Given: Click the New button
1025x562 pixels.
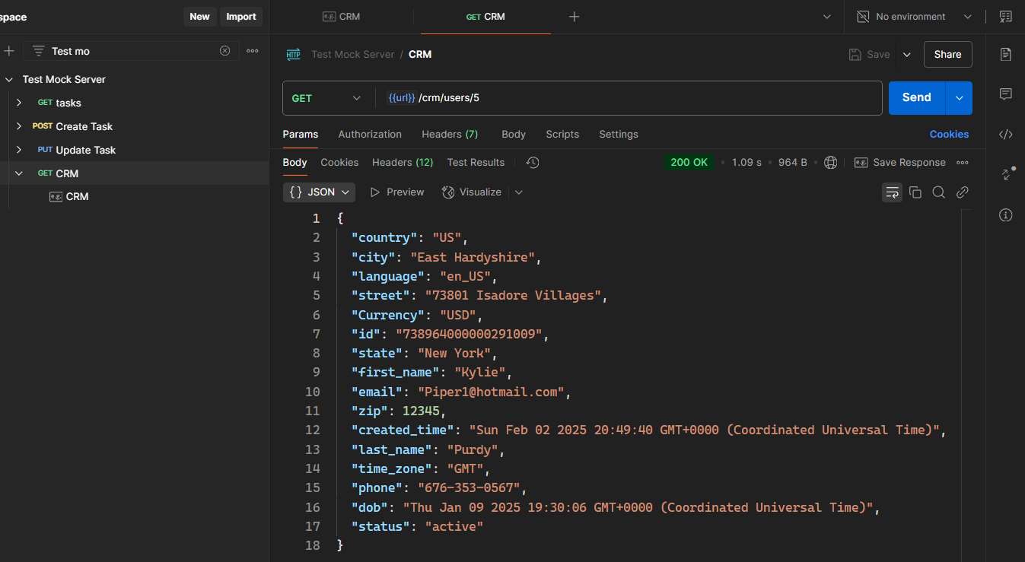Looking at the screenshot, I should (199, 17).
